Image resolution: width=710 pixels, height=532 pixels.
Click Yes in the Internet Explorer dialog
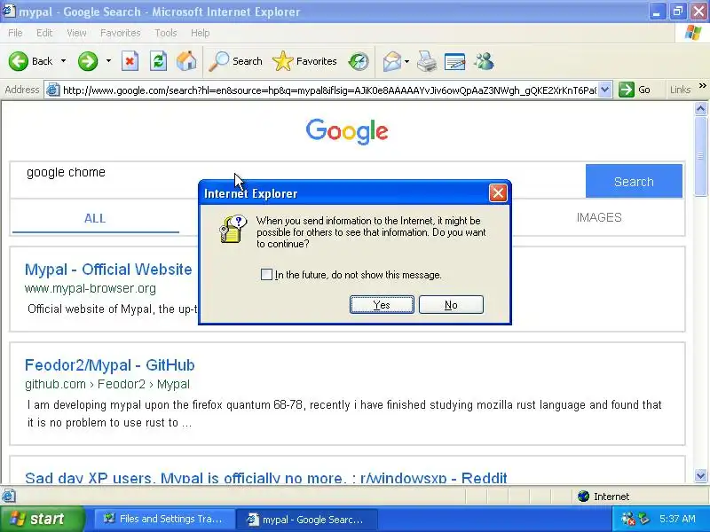click(x=382, y=305)
